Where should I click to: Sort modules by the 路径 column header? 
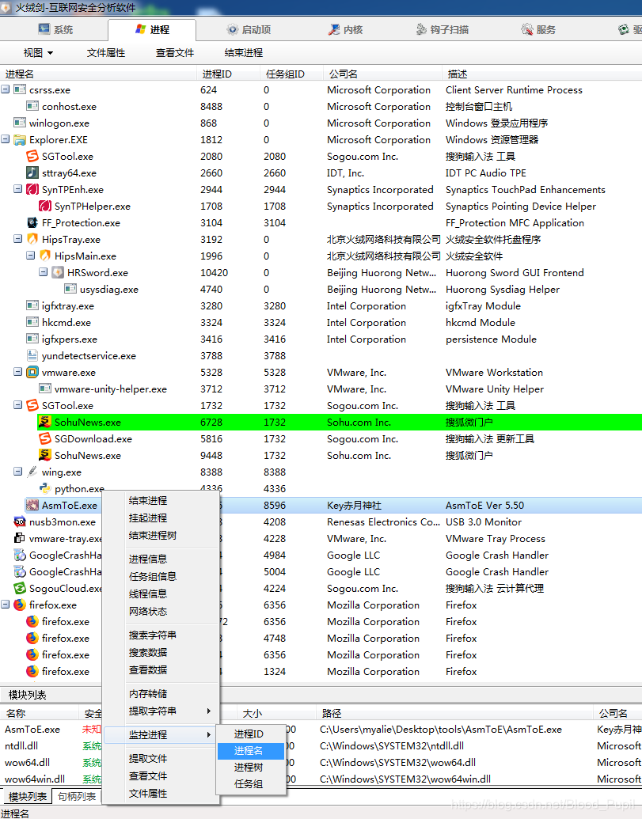click(454, 713)
